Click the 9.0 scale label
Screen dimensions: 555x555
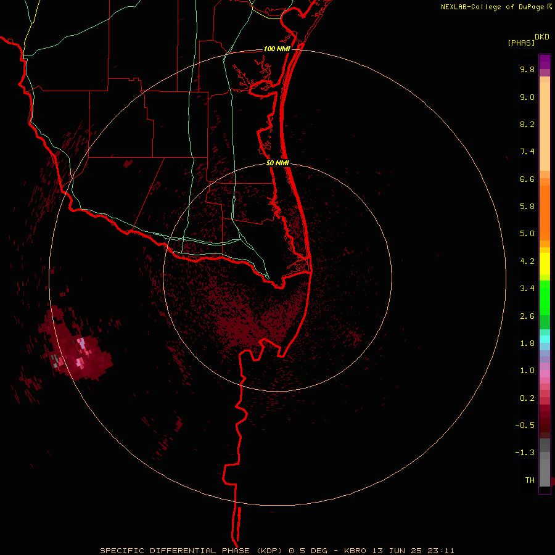point(527,97)
